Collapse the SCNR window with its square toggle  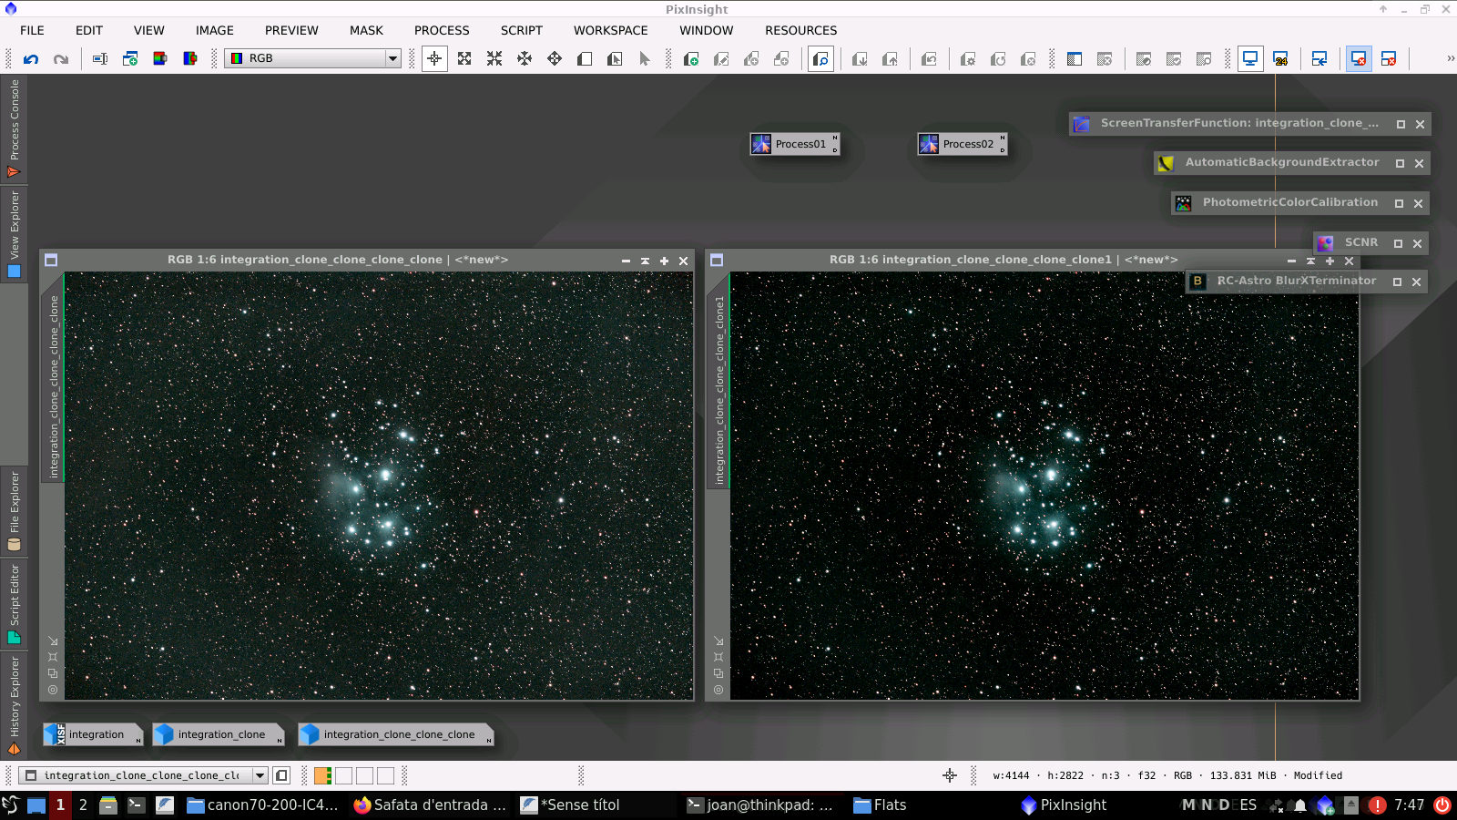click(x=1397, y=242)
